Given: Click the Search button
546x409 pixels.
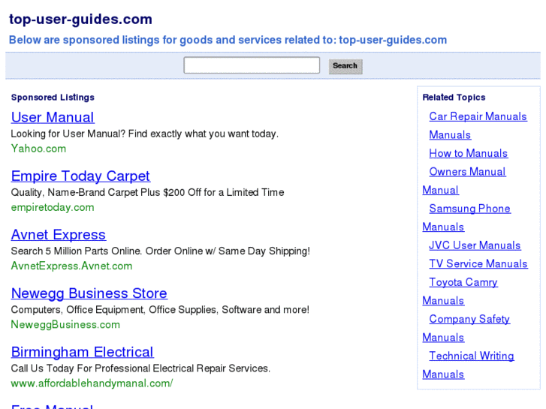Looking at the screenshot, I should 345,66.
